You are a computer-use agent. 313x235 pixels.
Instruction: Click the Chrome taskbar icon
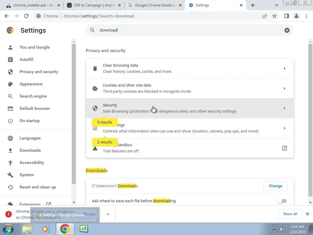65,229
